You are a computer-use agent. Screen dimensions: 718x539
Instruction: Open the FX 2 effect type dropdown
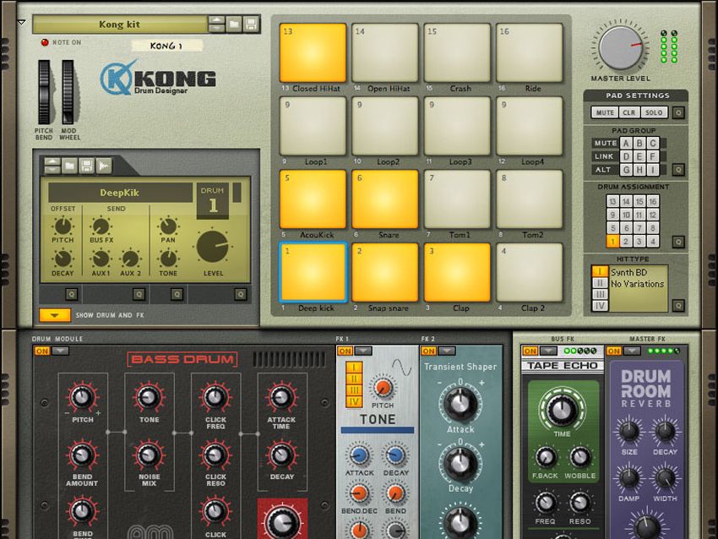447,351
